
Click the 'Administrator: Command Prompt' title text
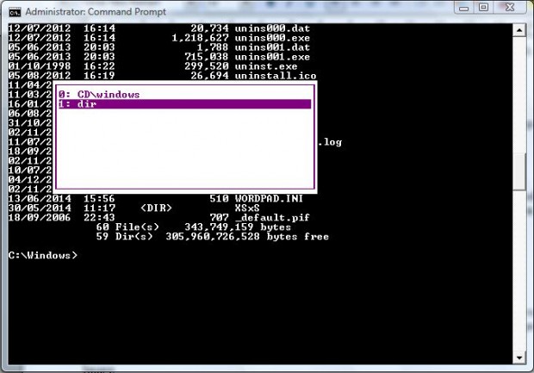click(x=96, y=12)
